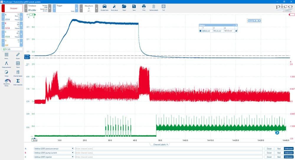Run Auto setup from the toolbar
The image size is (295, 160).
114,8
